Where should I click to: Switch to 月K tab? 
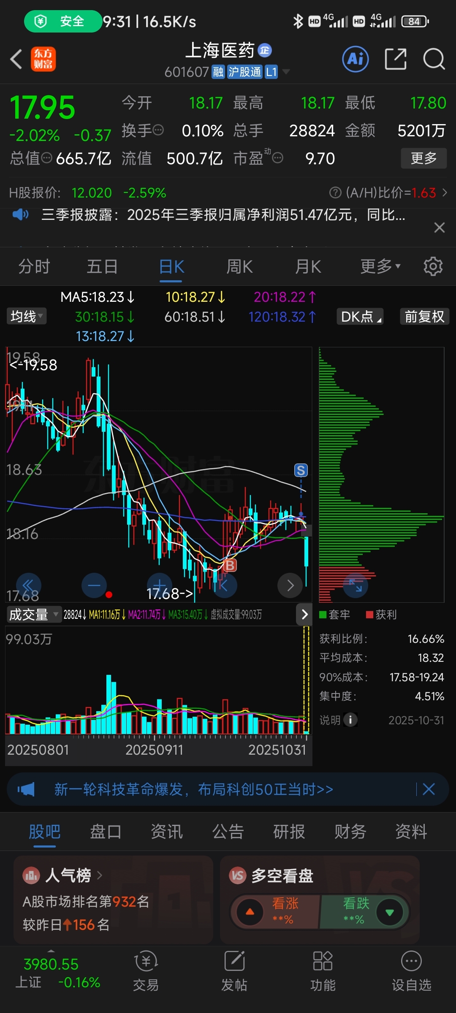click(x=308, y=266)
